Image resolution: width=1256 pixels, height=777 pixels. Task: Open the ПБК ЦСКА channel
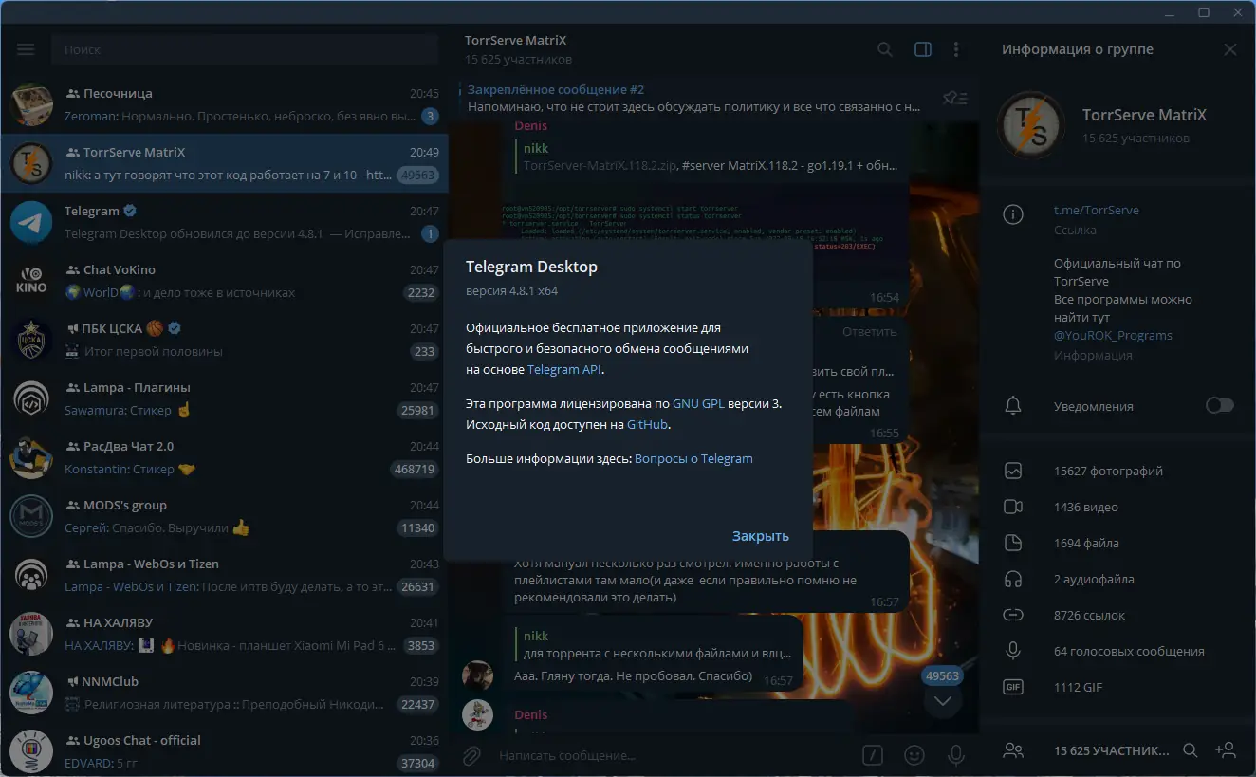pos(224,340)
